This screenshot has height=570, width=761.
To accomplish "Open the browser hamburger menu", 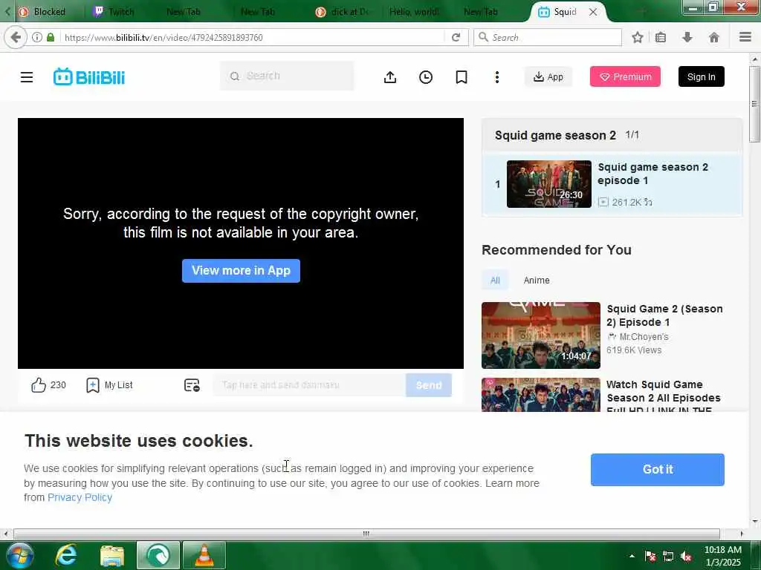I will pyautogui.click(x=745, y=37).
